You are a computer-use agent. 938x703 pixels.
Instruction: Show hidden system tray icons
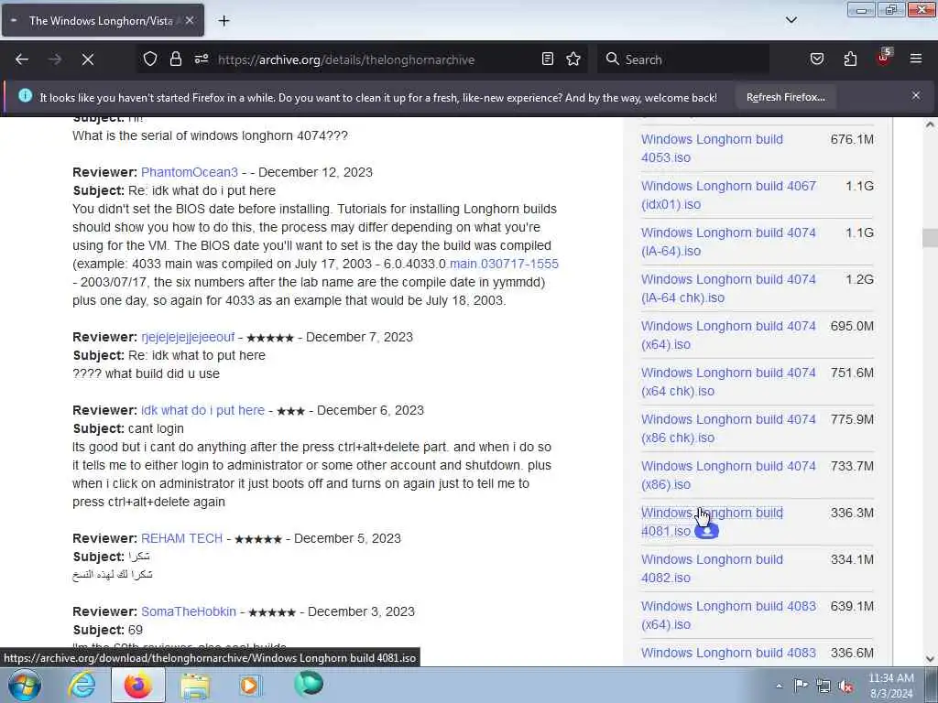(x=779, y=686)
